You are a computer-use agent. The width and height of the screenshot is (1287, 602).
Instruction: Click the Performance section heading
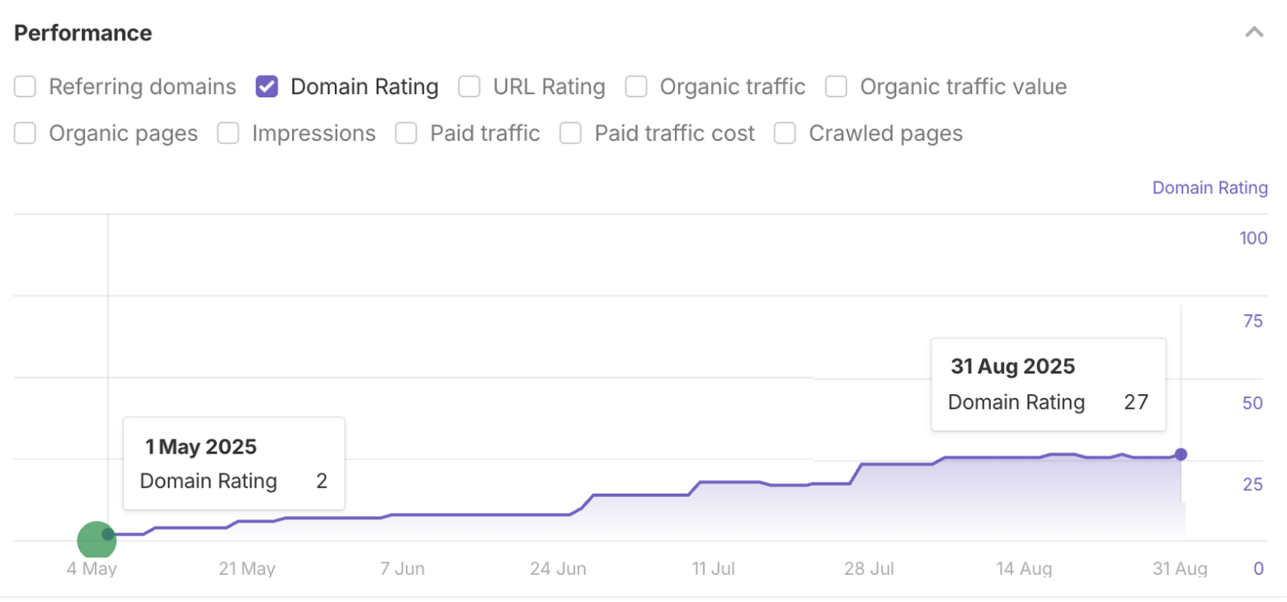click(x=82, y=32)
